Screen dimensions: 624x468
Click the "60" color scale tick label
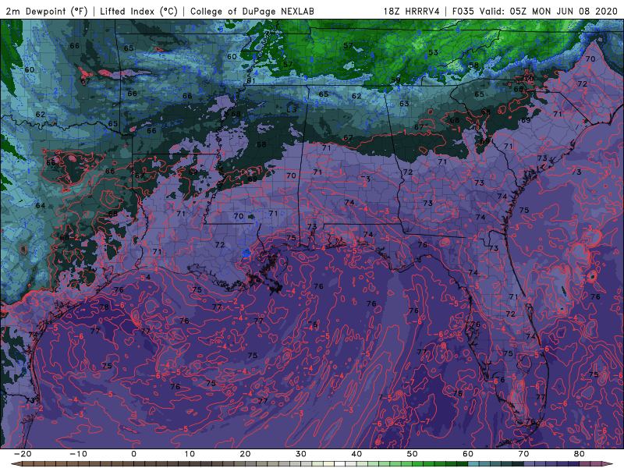coord(468,454)
